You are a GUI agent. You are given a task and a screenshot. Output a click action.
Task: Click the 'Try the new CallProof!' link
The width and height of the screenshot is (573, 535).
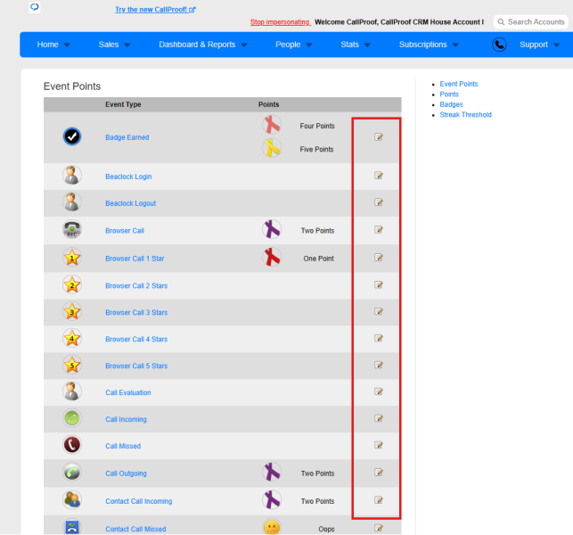[155, 10]
